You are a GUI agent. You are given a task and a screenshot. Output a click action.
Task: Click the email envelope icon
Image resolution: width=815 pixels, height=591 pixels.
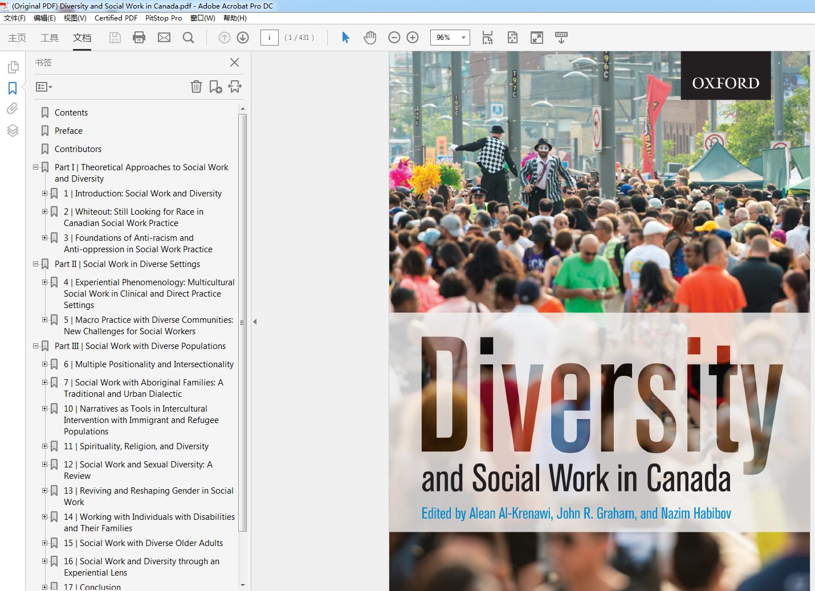click(x=164, y=38)
